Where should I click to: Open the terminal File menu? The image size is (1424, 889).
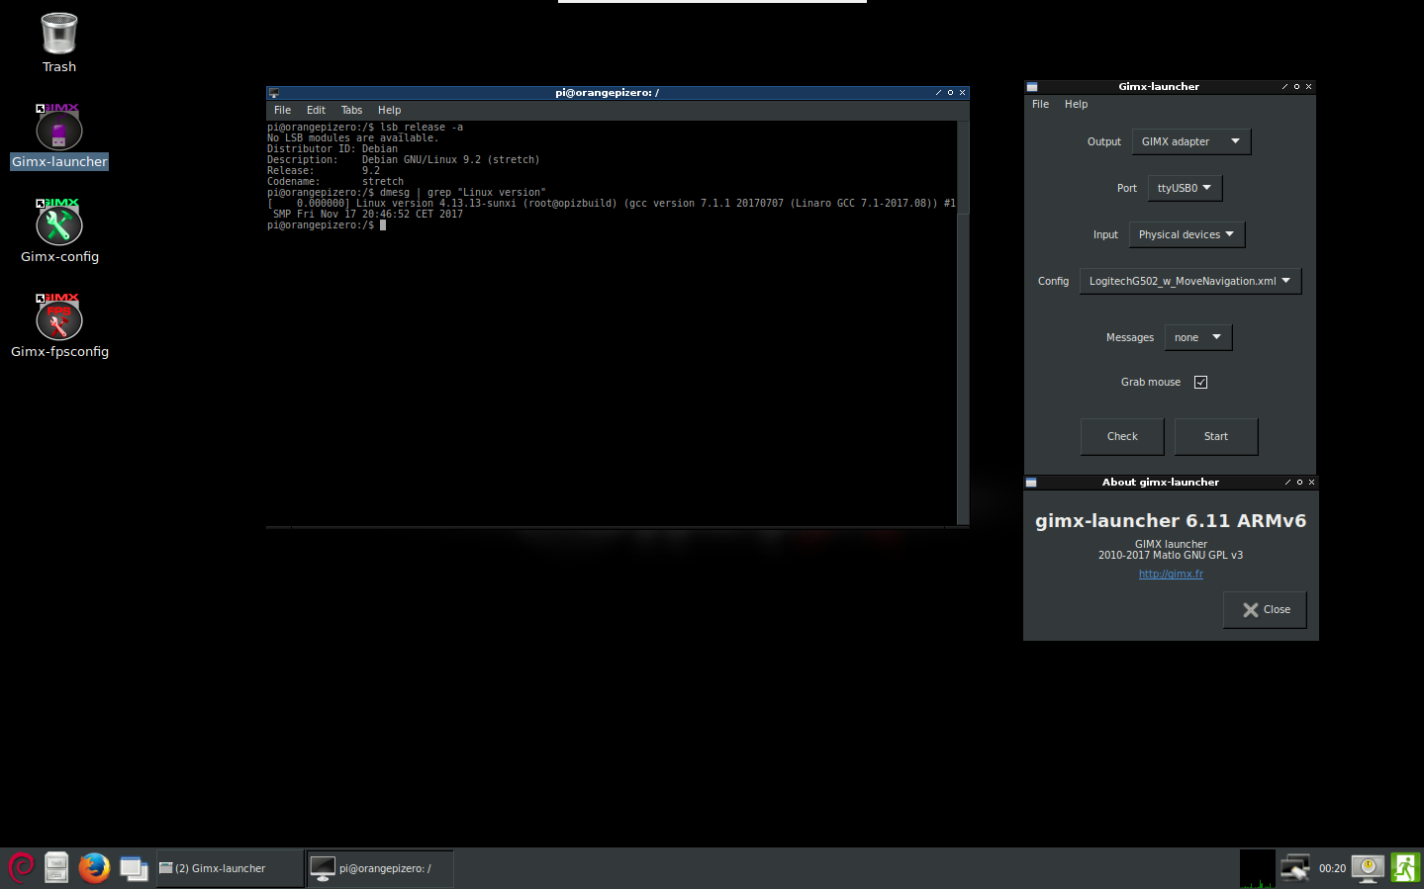click(x=282, y=111)
